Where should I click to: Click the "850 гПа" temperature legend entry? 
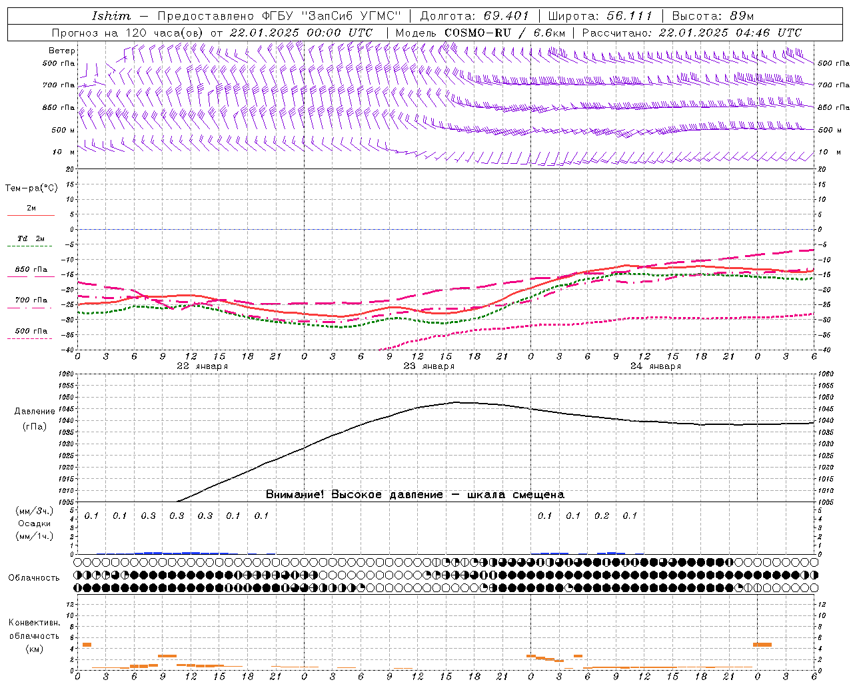coord(31,270)
